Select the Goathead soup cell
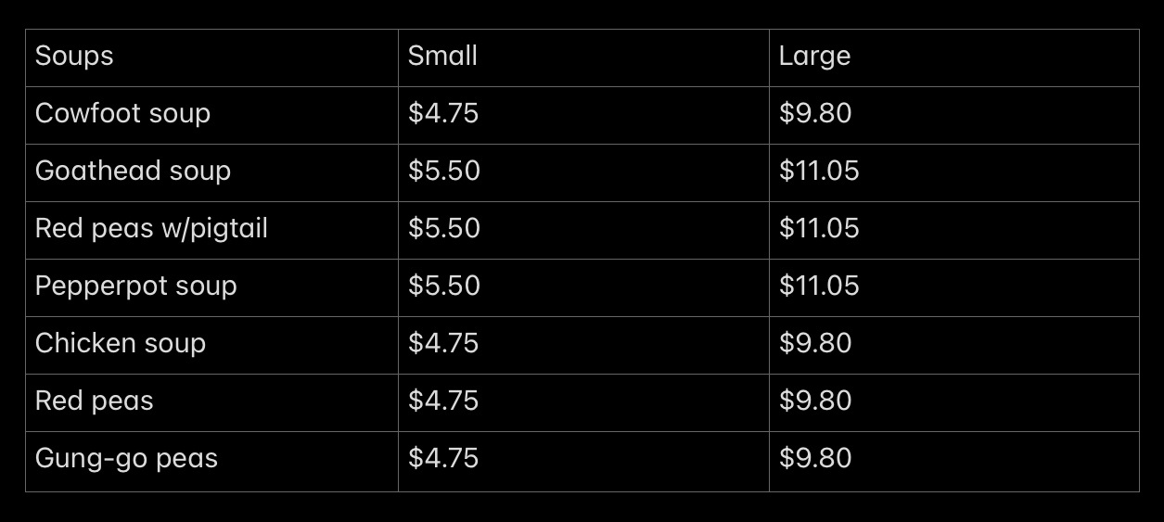The height and width of the screenshot is (522, 1164). click(211, 172)
